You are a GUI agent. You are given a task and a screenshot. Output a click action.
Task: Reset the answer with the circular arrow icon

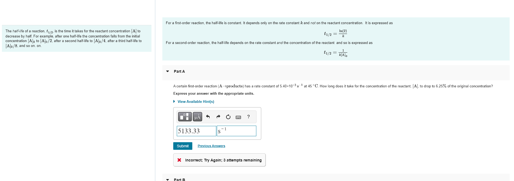tap(228, 117)
